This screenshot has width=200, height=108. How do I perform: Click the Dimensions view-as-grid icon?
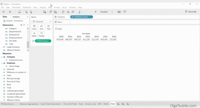coord(21,25)
